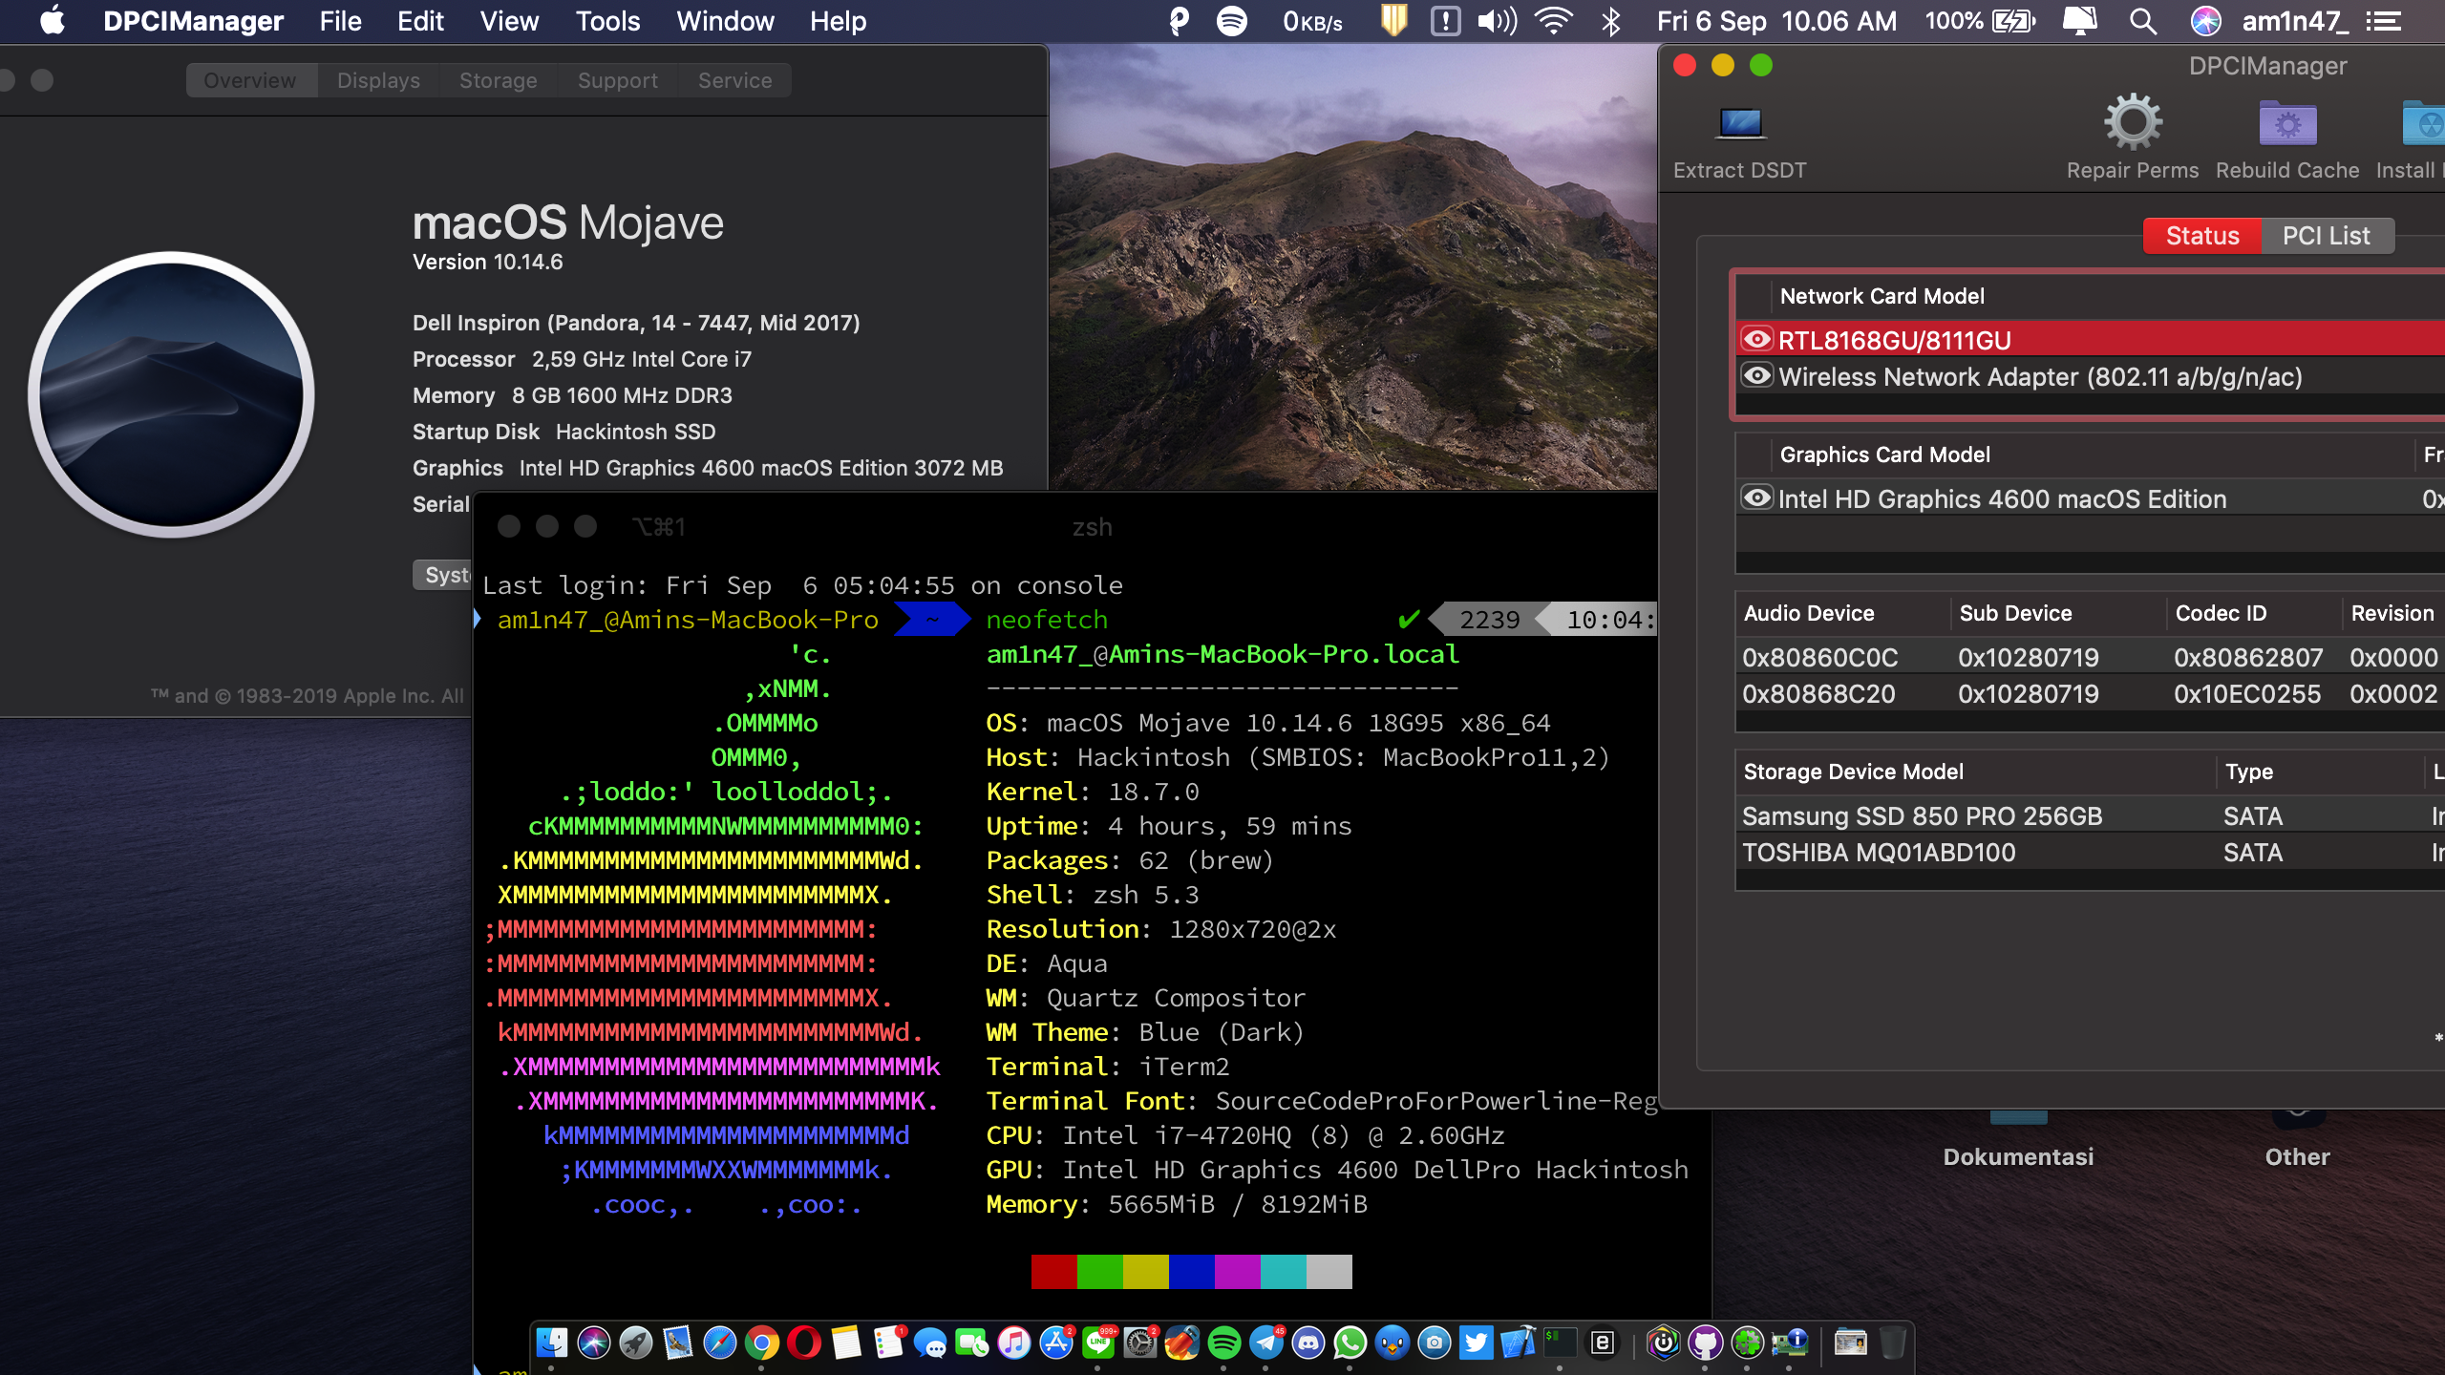Open App Store from the Dock

1055,1343
